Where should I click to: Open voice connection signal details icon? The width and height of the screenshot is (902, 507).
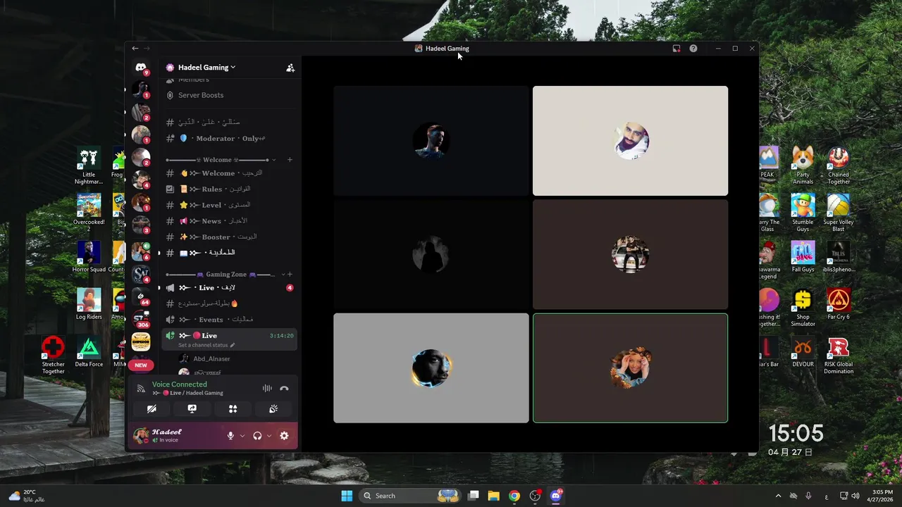tap(141, 388)
